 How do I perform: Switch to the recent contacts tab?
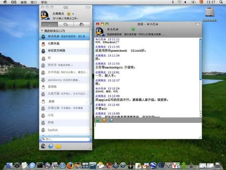pos(82,24)
